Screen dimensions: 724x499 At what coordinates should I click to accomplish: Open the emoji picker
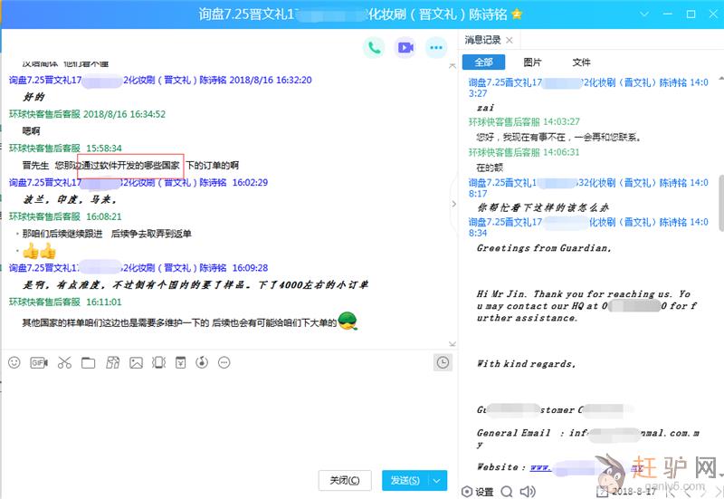point(14,363)
